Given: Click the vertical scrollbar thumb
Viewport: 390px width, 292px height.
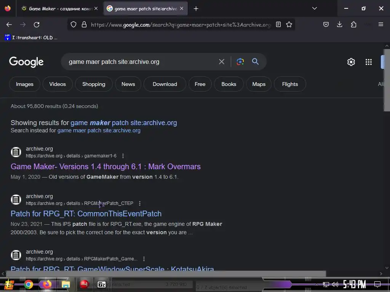Looking at the screenshot, I should coord(387,80).
